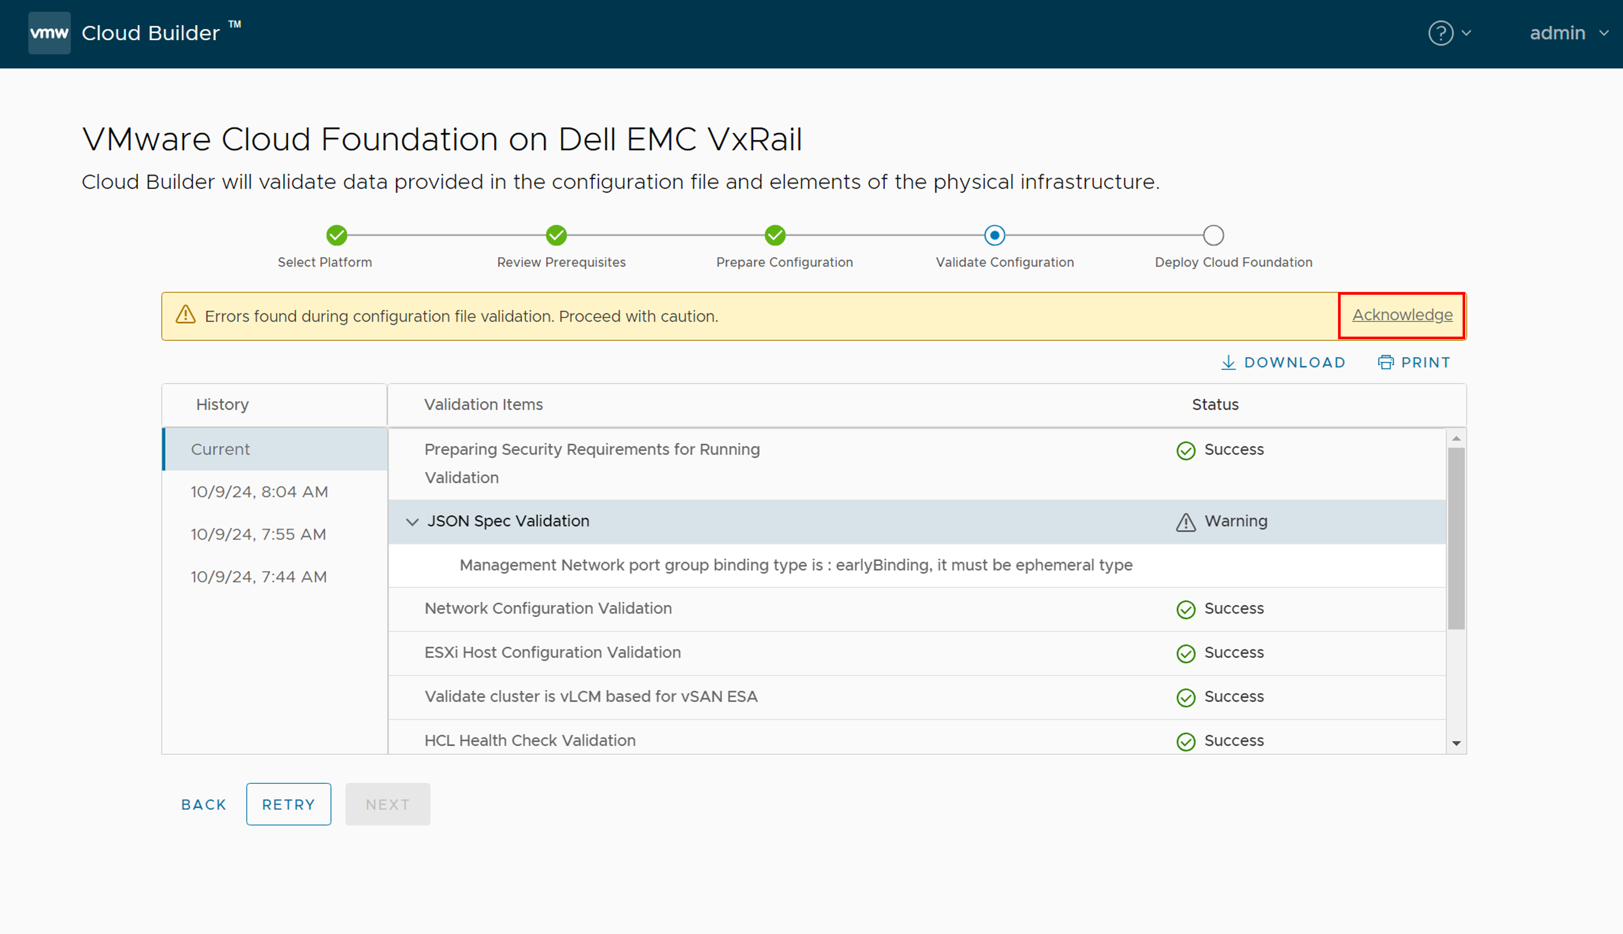Click the Cloud Builder title text
Image resolution: width=1623 pixels, height=934 pixels.
pyautogui.click(x=151, y=33)
